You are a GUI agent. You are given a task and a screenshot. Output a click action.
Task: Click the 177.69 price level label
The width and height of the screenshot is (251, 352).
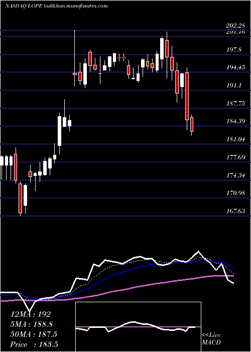tap(236, 157)
